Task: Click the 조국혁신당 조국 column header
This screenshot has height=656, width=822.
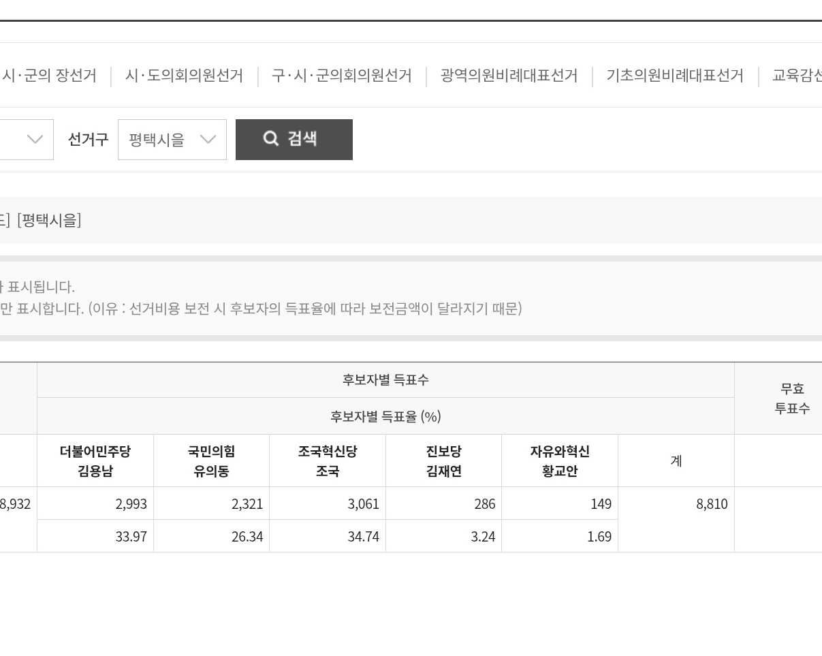Action: (x=328, y=461)
